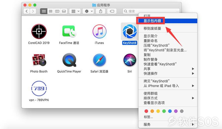Viewport: 222px width, 129px height.
Task: Select the Photo Booth app icon
Action: click(39, 60)
